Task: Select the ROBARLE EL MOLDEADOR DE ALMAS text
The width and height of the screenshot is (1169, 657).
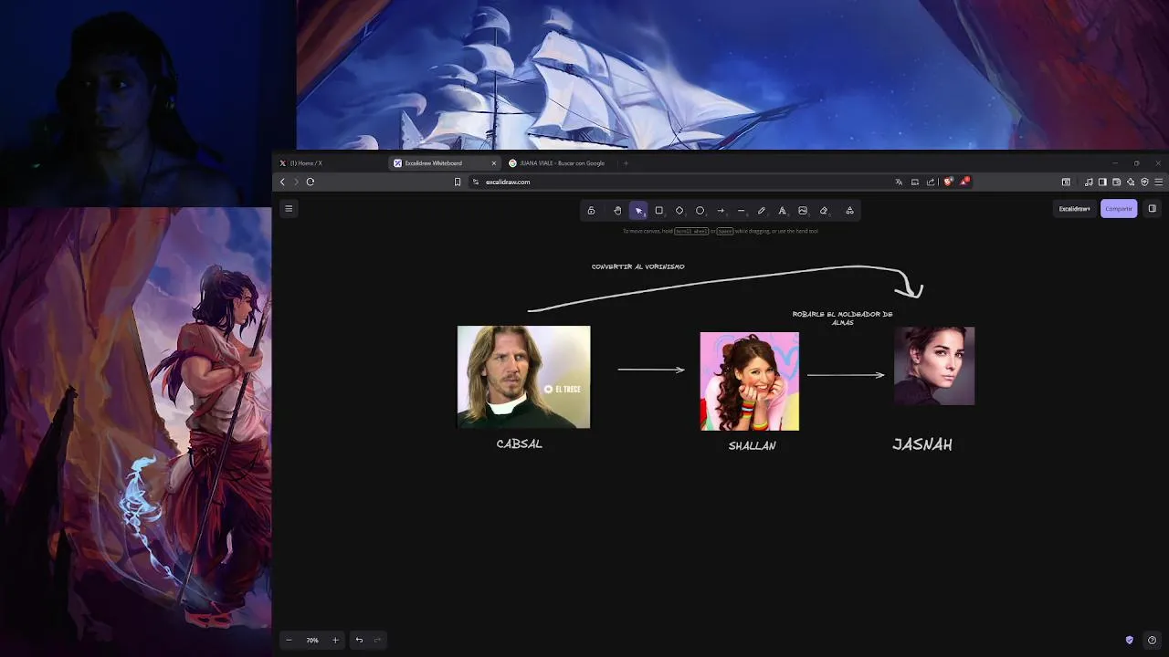Action: 842,318
